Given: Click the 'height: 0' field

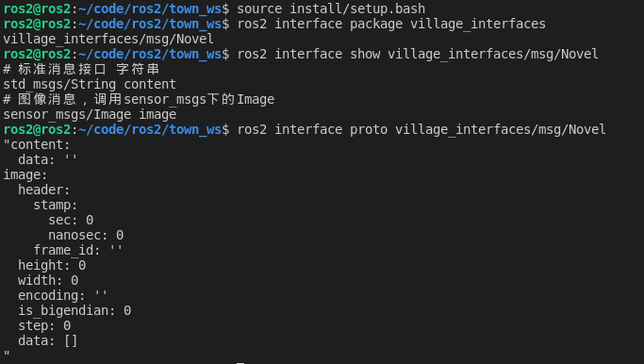Looking at the screenshot, I should pos(52,265).
